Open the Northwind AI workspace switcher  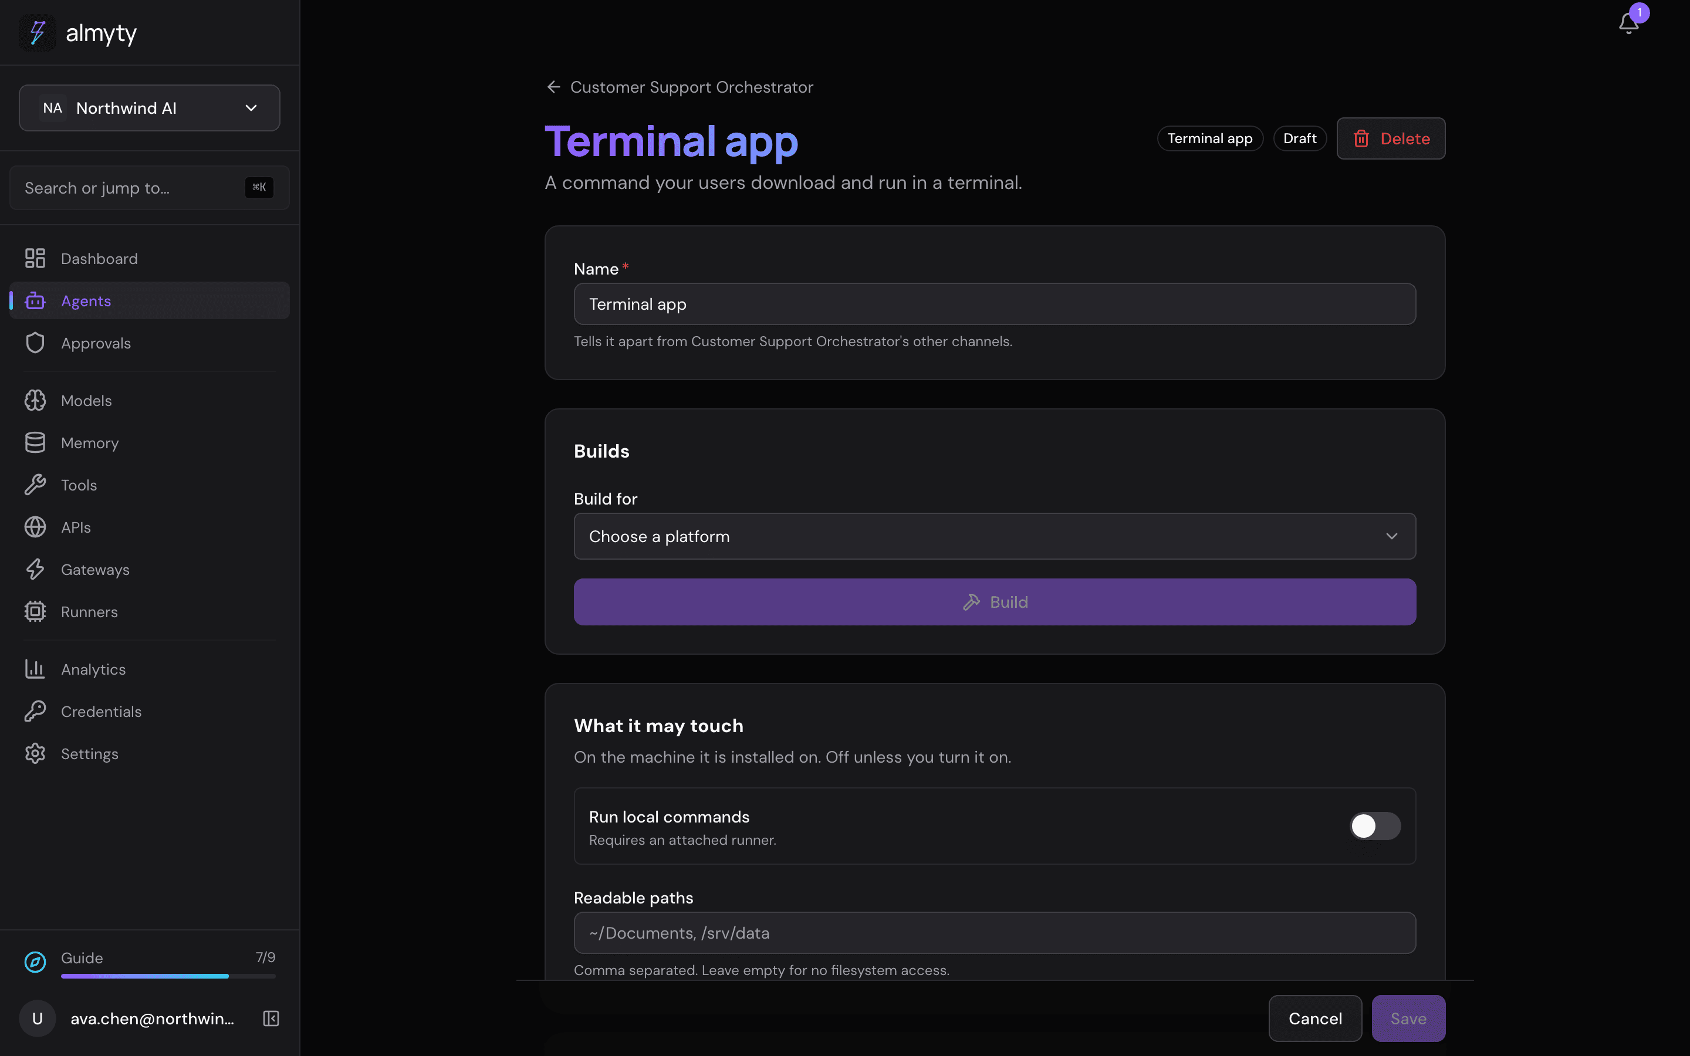point(150,109)
